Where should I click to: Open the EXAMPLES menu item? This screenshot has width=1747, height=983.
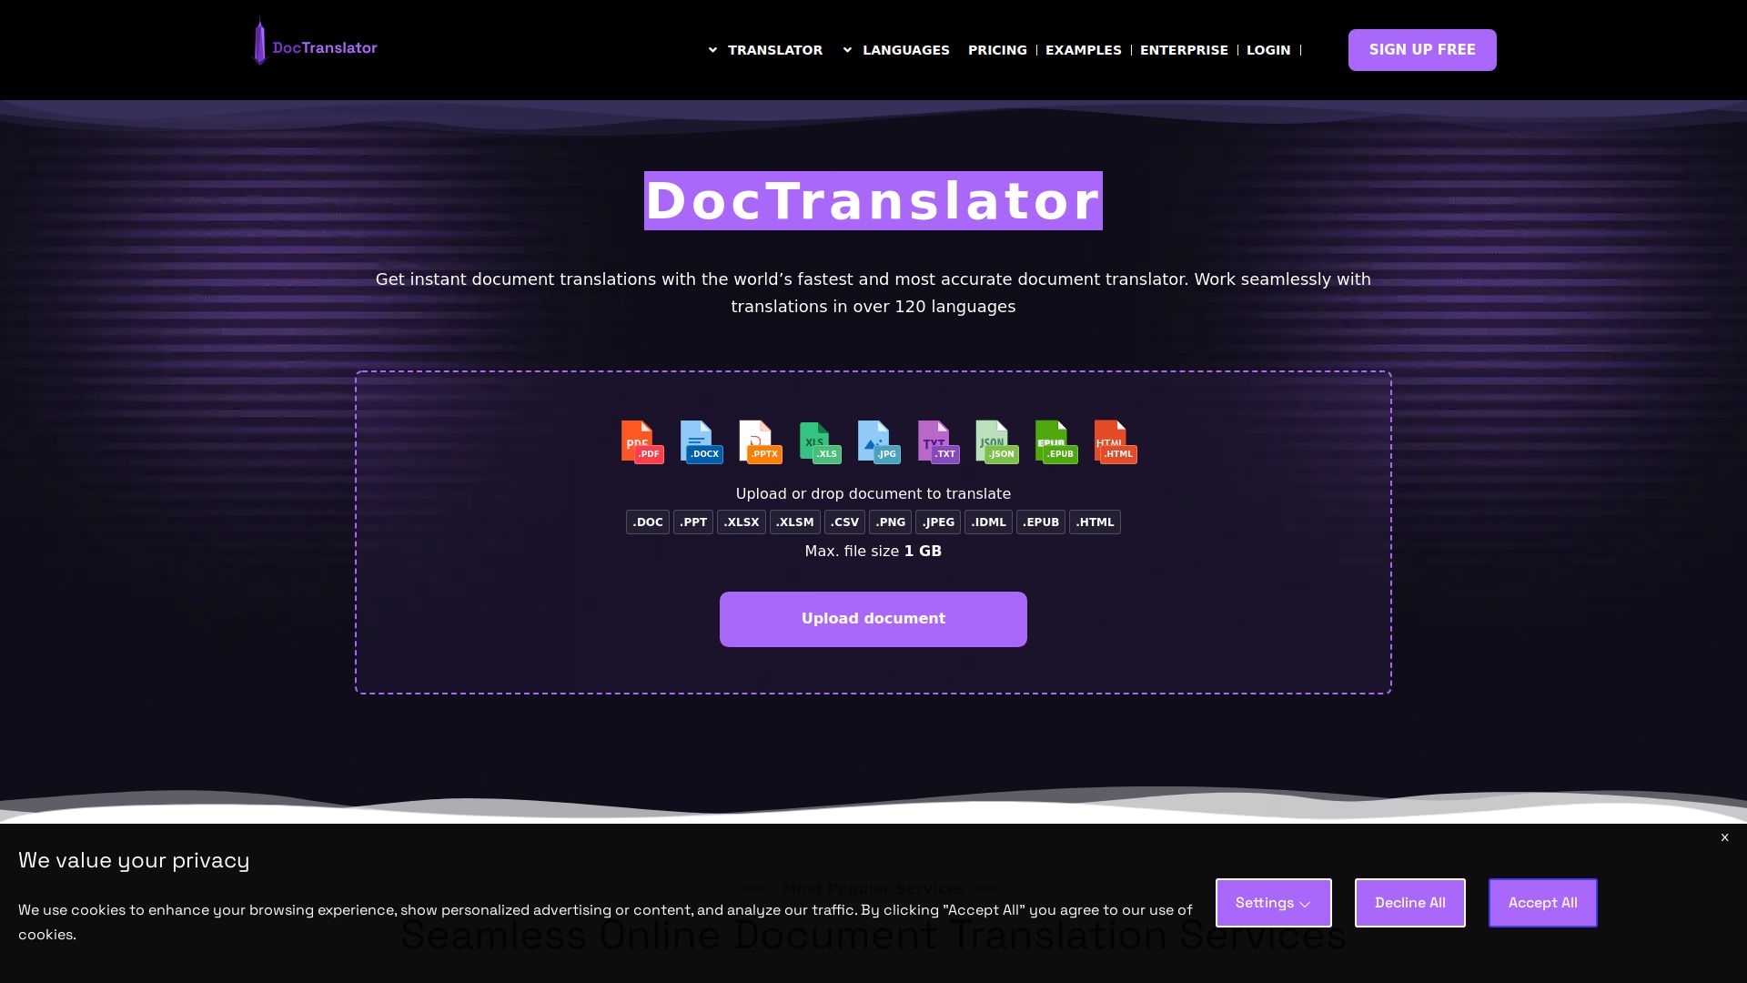tap(1083, 50)
